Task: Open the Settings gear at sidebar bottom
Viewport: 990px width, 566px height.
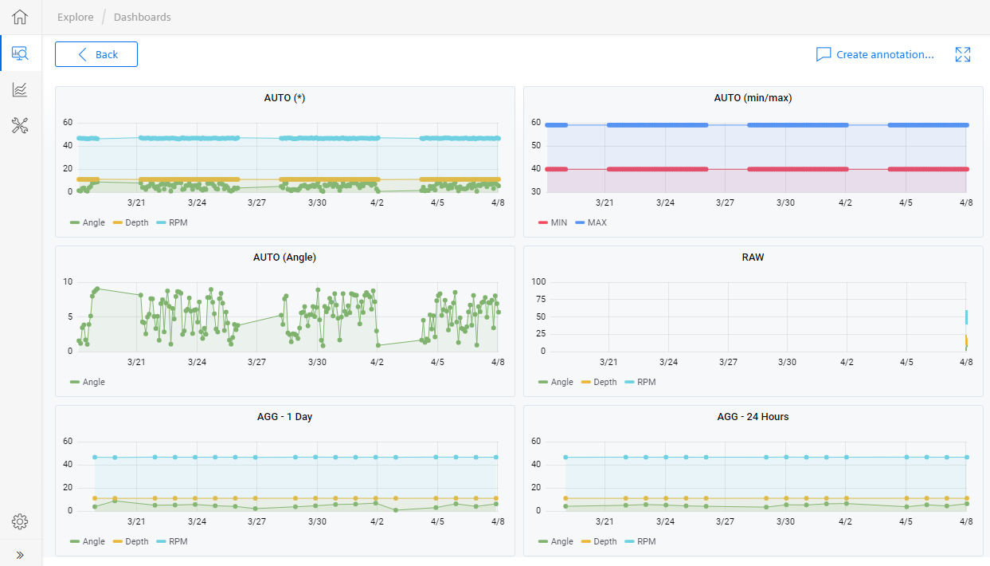Action: [18, 521]
